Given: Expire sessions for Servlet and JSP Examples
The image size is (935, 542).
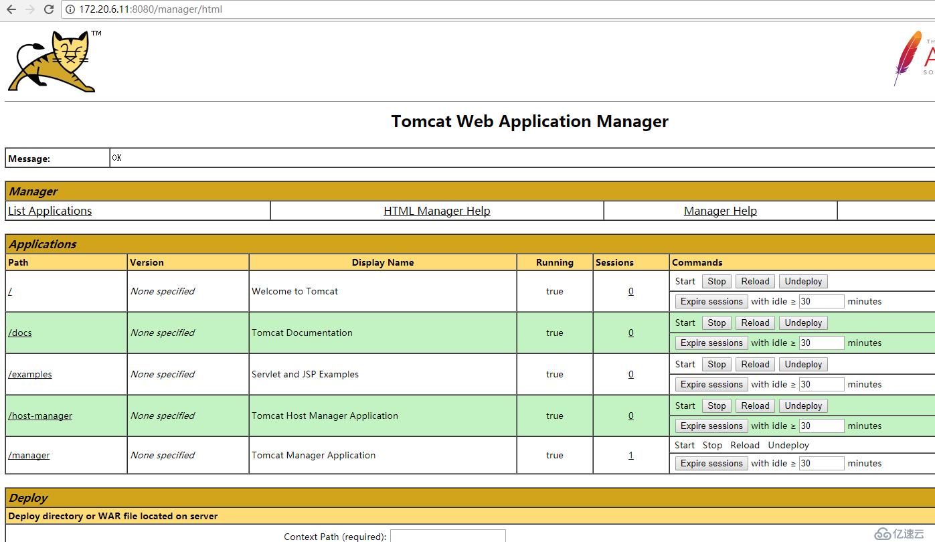Looking at the screenshot, I should pyautogui.click(x=711, y=385).
